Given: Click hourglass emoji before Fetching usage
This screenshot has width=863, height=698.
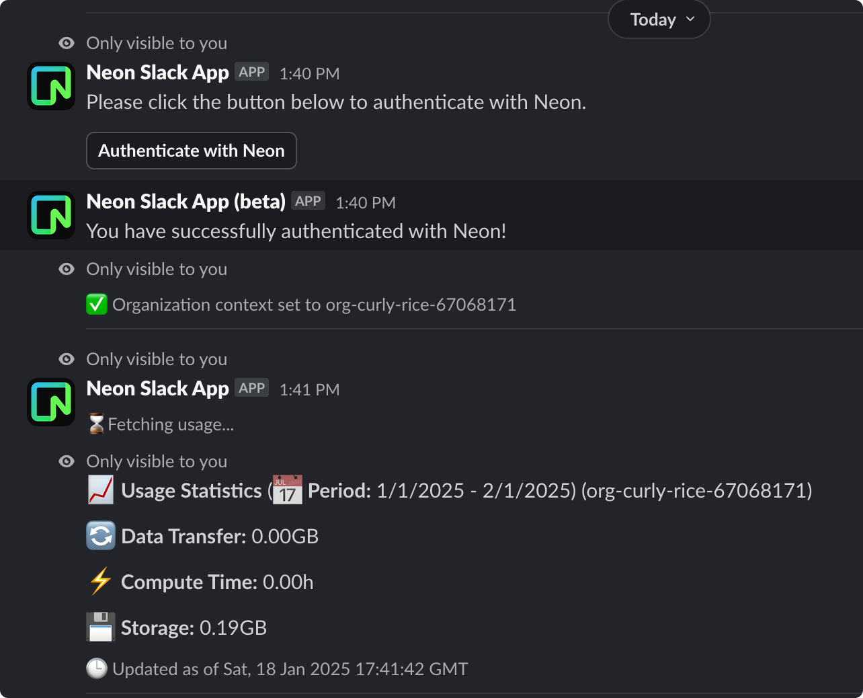Looking at the screenshot, I should coord(97,424).
